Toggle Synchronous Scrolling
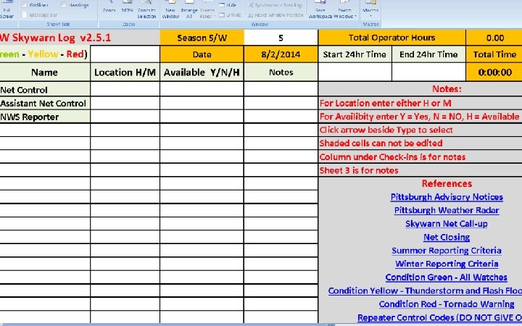Viewport: 522px width, 326px height. (x=275, y=5)
